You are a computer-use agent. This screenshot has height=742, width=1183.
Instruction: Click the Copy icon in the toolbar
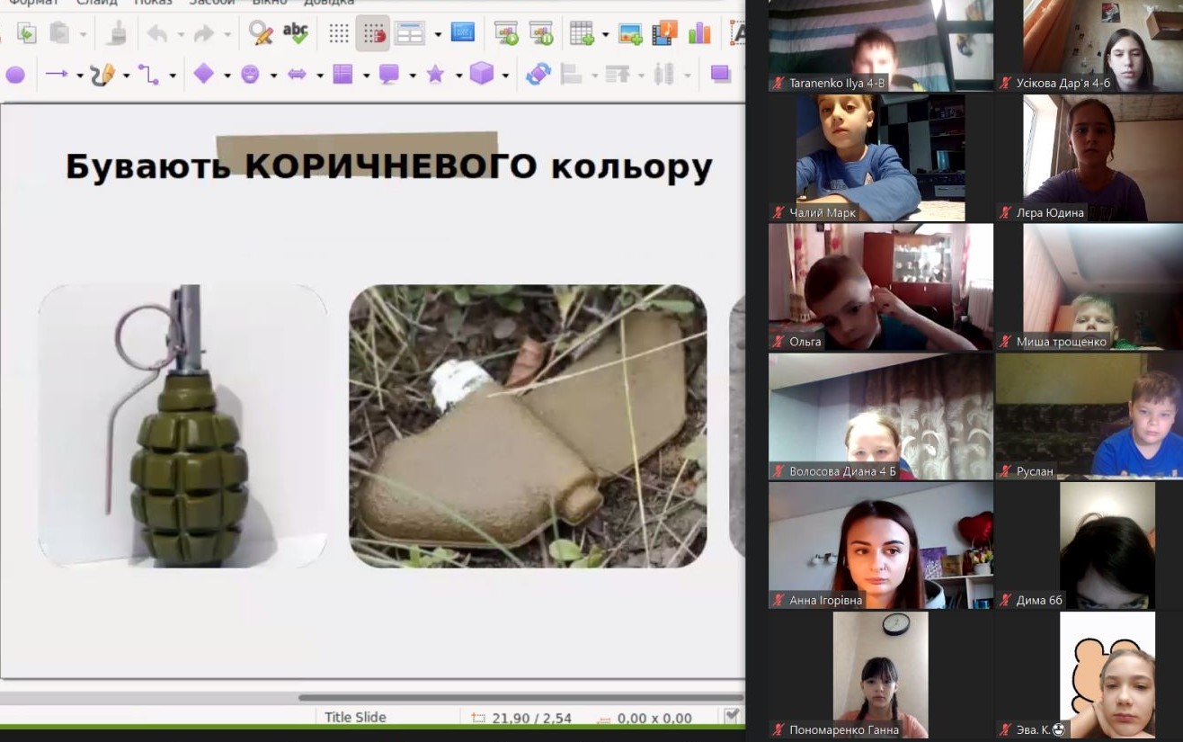coord(27,34)
